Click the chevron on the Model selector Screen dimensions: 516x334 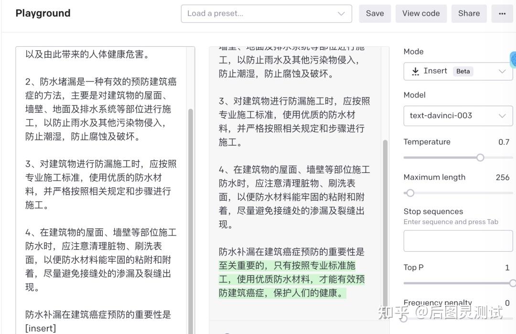point(503,116)
